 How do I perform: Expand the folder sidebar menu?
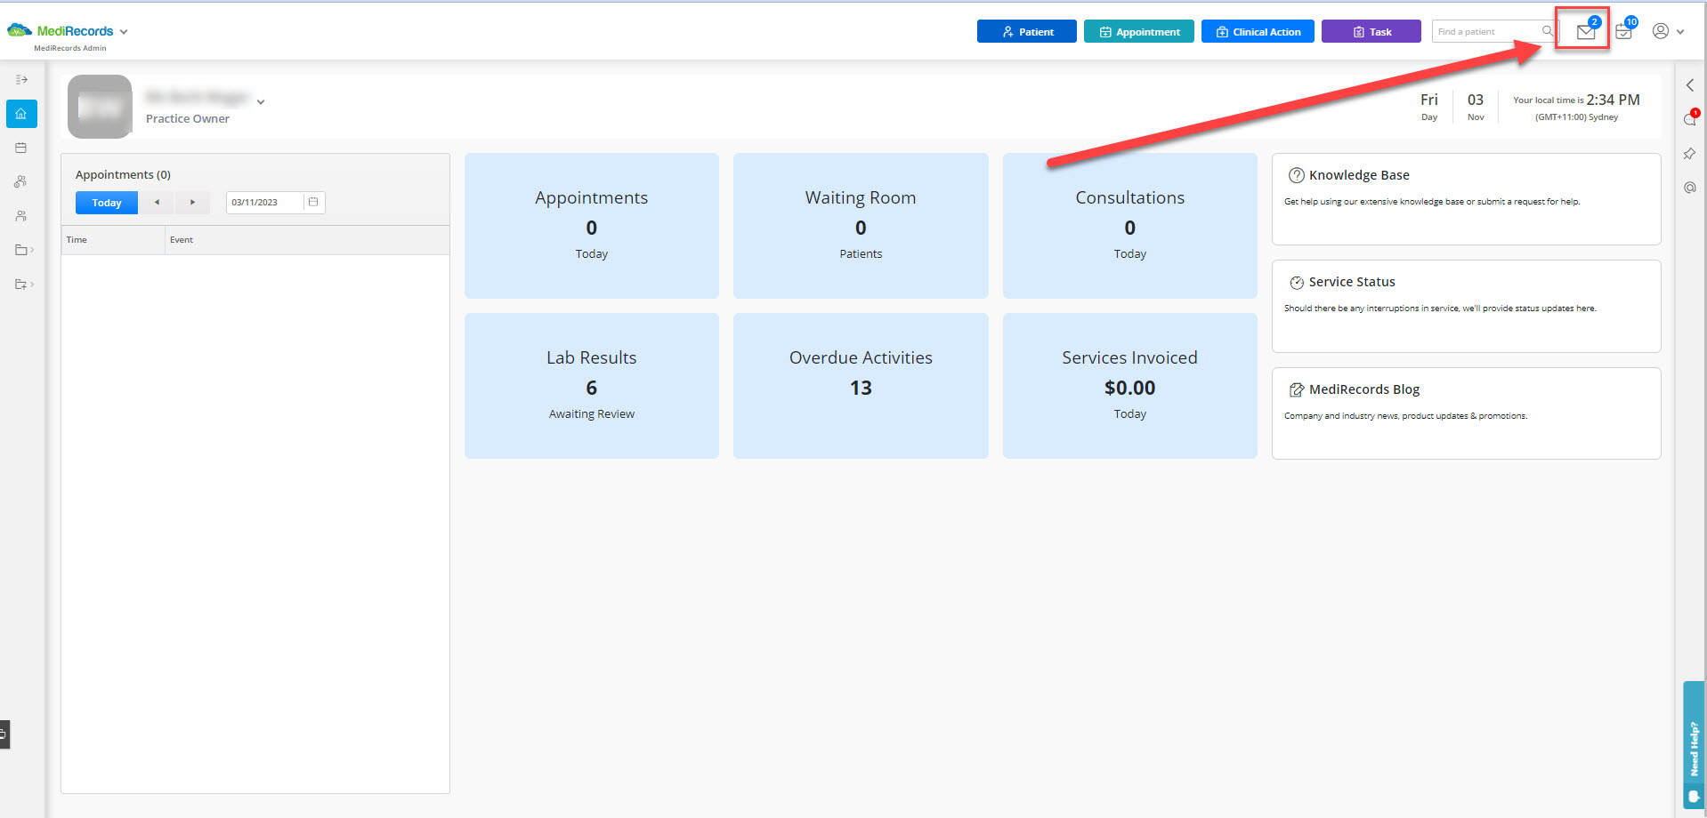(x=24, y=250)
